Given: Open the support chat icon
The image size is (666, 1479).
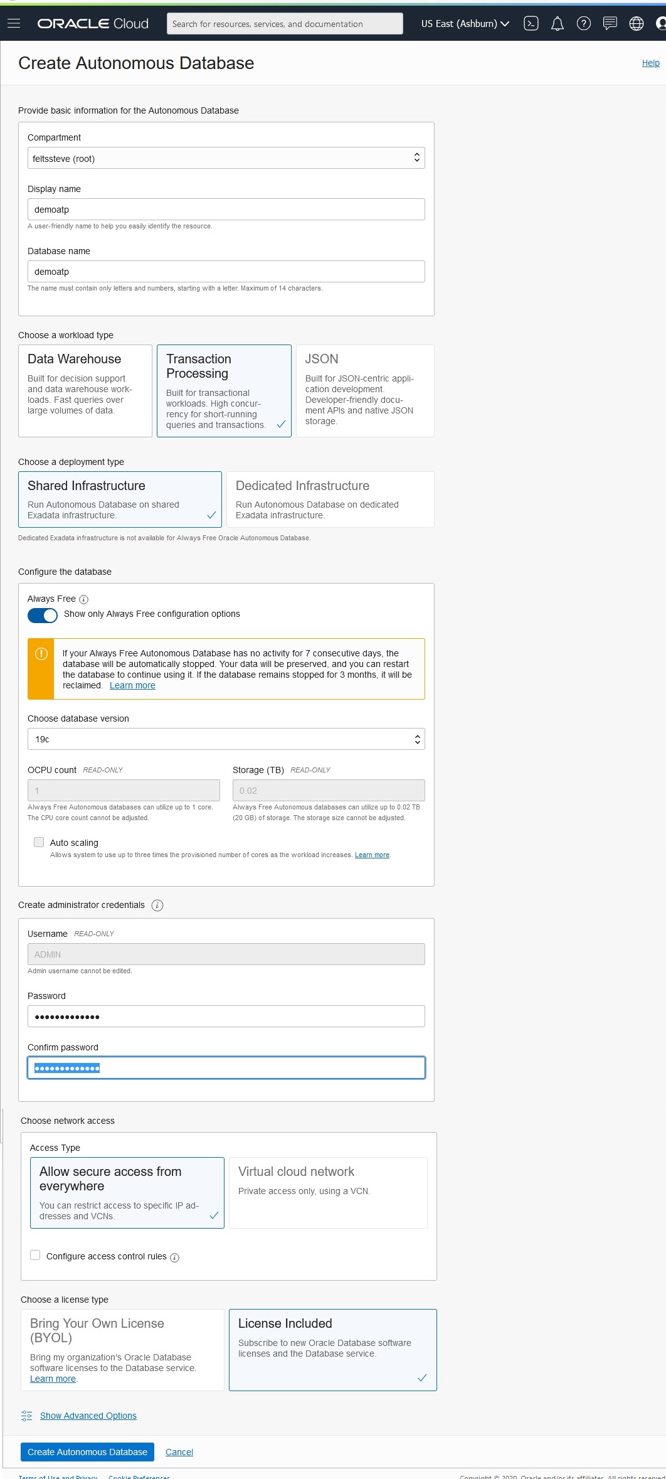Looking at the screenshot, I should coord(610,23).
